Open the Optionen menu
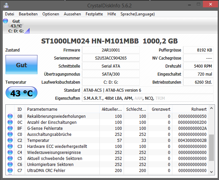Image resolution: width=219 pixels, height=180 pixels. coord(51,14)
